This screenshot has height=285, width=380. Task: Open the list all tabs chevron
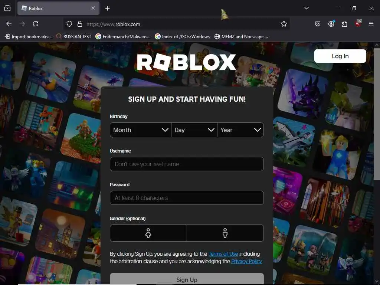(306, 8)
